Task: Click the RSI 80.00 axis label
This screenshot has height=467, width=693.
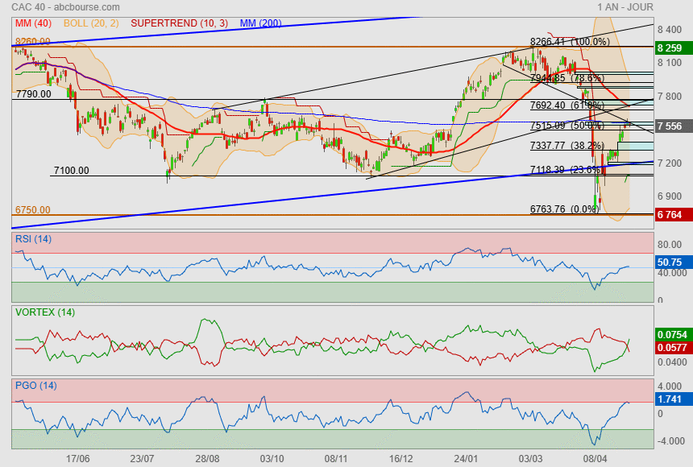Action: pyautogui.click(x=670, y=244)
